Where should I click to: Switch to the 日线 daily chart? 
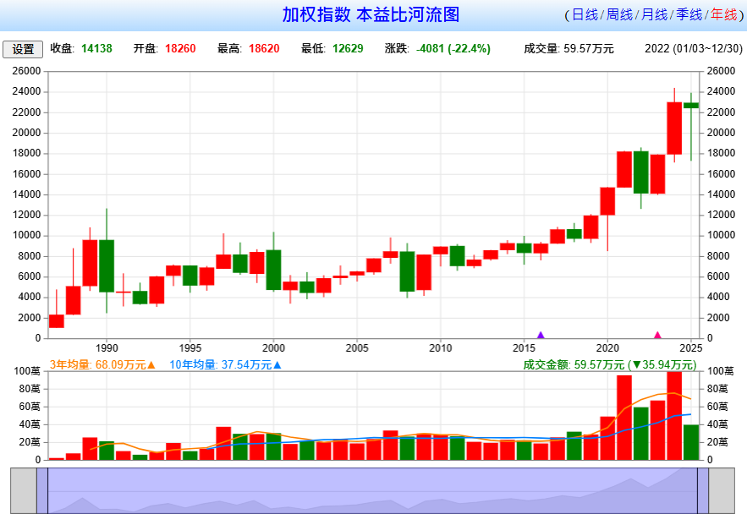pos(585,15)
